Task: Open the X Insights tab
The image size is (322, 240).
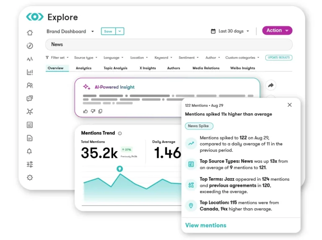Action: [x=148, y=68]
